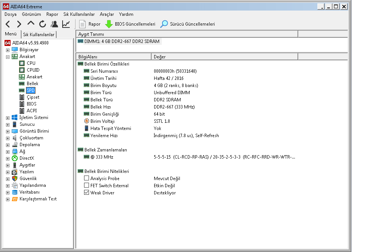
Task: Expand the Depolama tree node
Action: point(8,145)
